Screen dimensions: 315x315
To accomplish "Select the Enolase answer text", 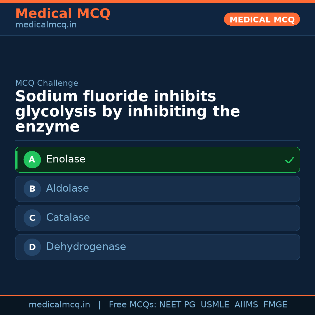I will pyautogui.click(x=66, y=159).
